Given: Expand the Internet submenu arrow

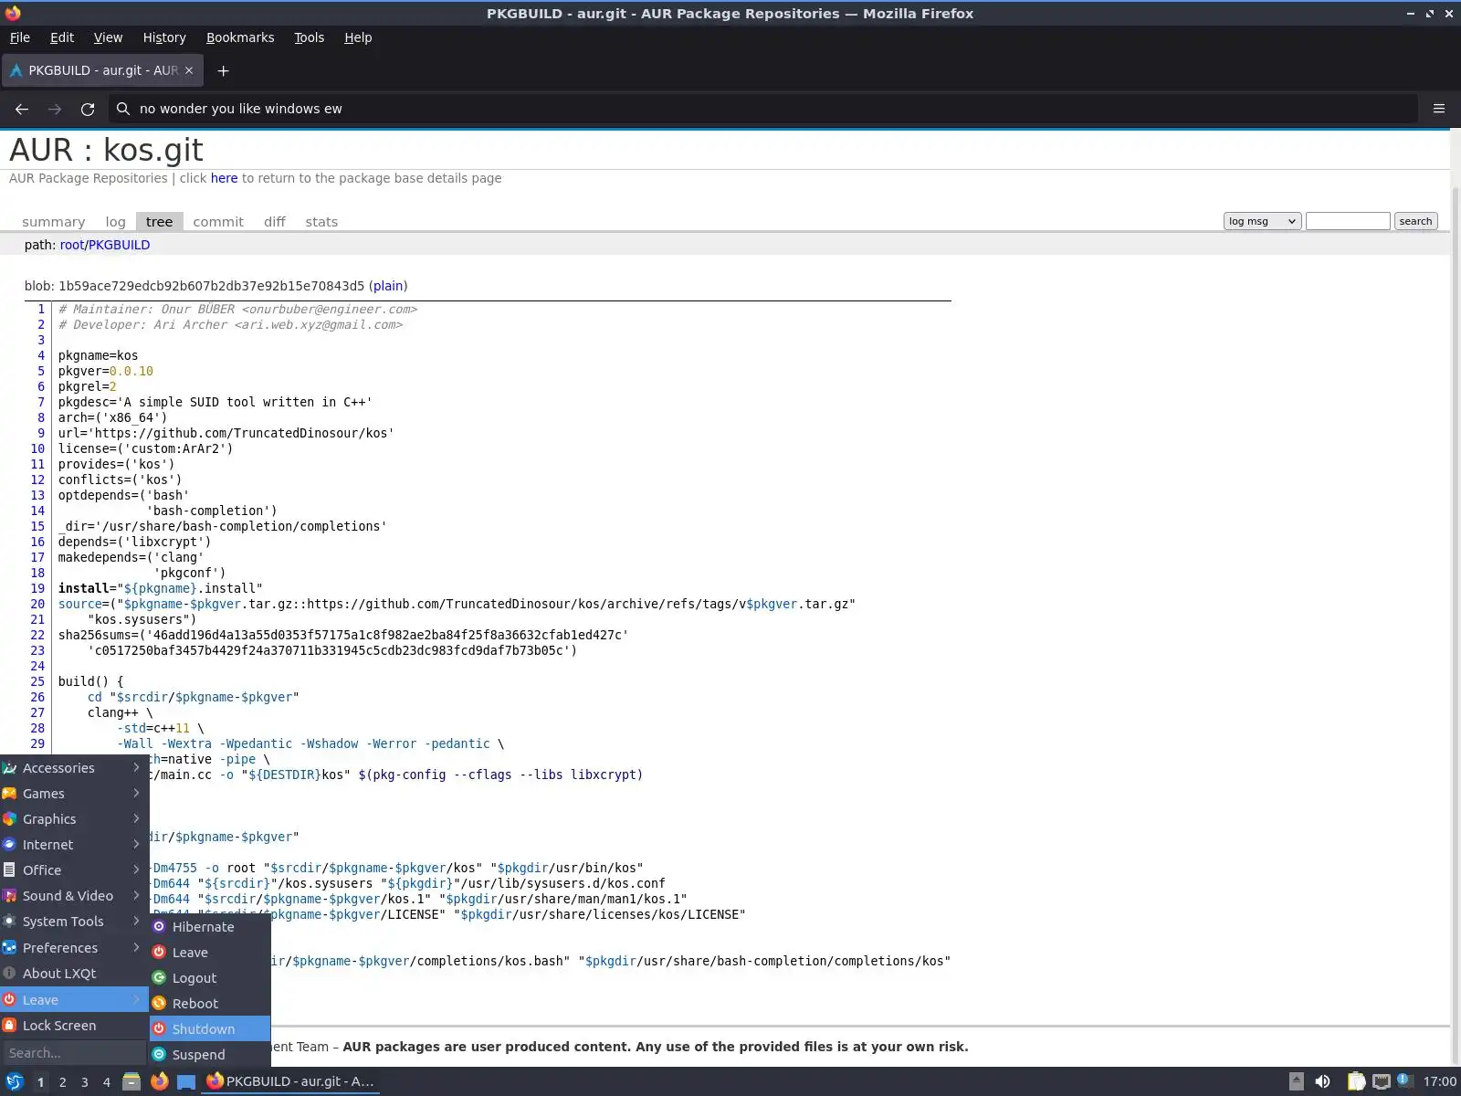Looking at the screenshot, I should 136,844.
